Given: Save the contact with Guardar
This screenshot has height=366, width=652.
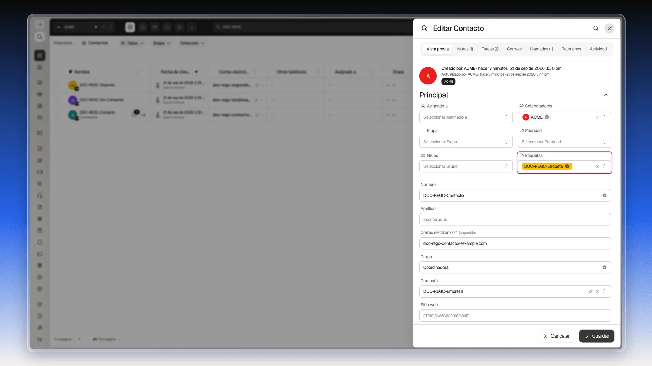Looking at the screenshot, I should coord(596,336).
